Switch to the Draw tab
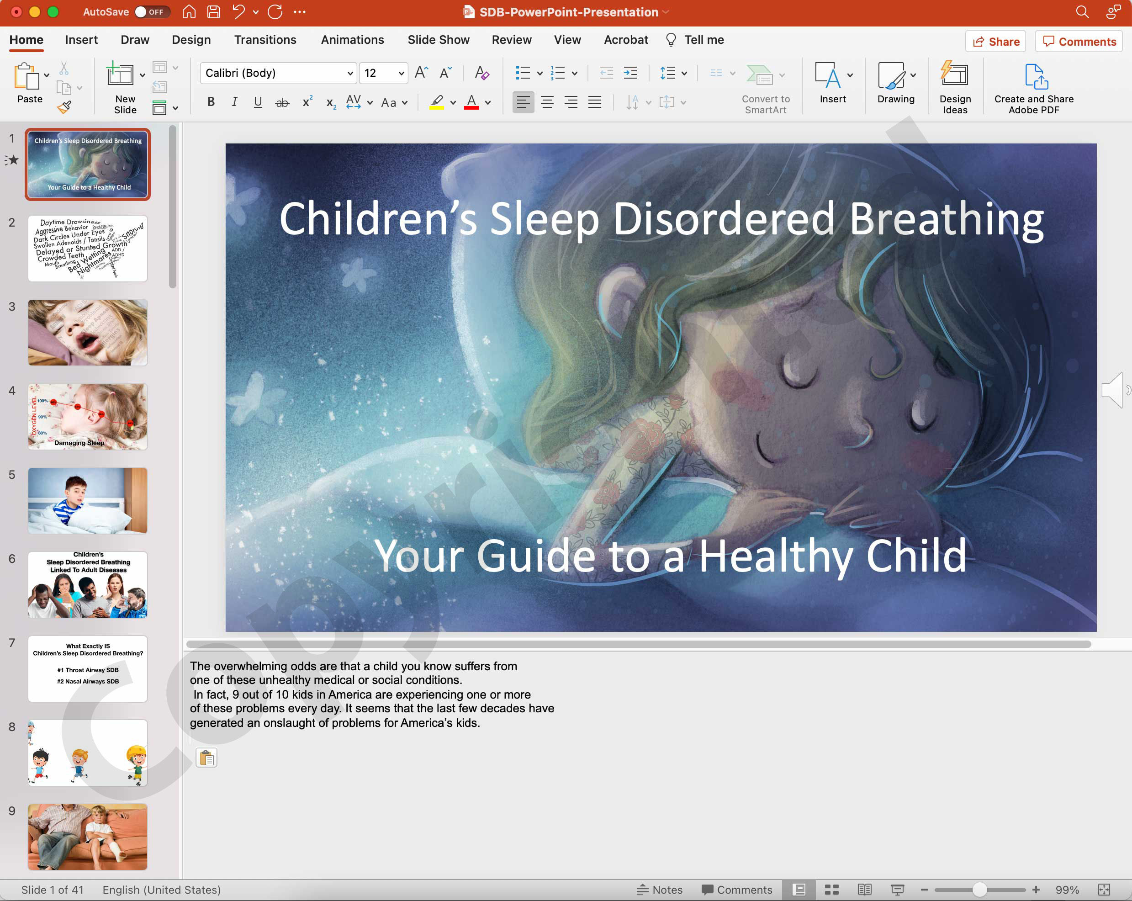The height and width of the screenshot is (901, 1132). coord(135,40)
